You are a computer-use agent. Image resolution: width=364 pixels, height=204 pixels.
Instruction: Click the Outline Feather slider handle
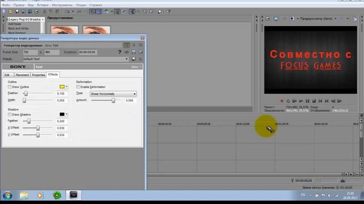point(26,93)
